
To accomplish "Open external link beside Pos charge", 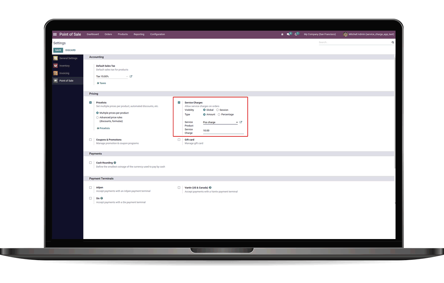I will [241, 122].
